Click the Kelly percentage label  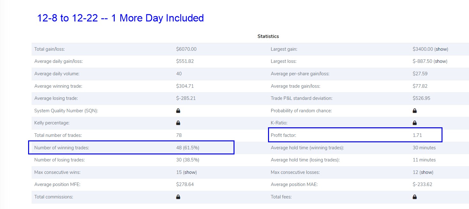[x=52, y=123]
